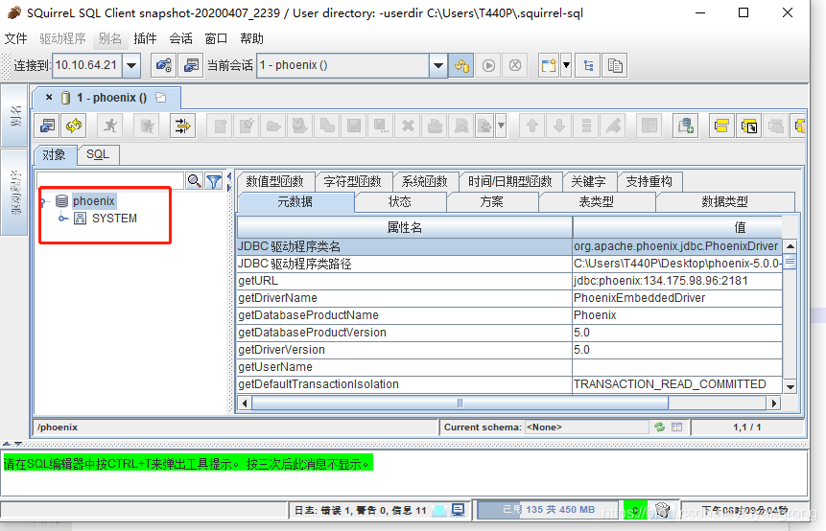
Task: Open the 帮助 menu
Action: (251, 38)
